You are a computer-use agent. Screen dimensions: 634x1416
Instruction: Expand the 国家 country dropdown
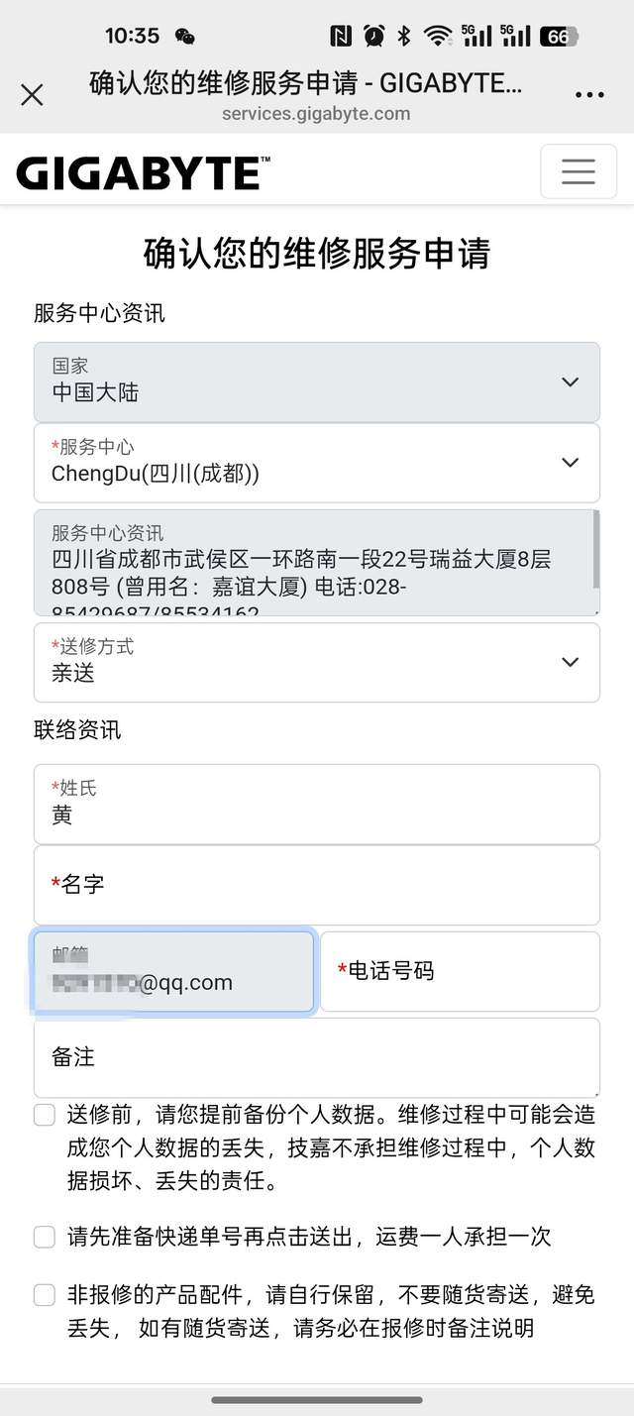pos(317,381)
